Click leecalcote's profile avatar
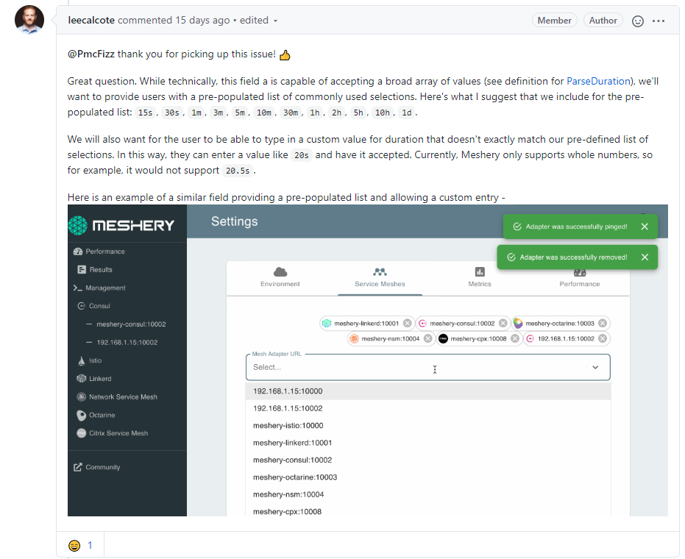The image size is (685, 559). tap(29, 19)
